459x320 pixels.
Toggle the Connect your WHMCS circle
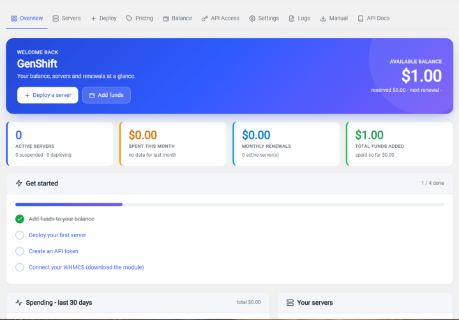(x=20, y=267)
